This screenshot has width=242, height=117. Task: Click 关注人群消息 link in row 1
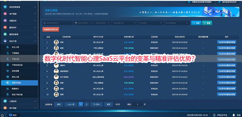(129, 42)
